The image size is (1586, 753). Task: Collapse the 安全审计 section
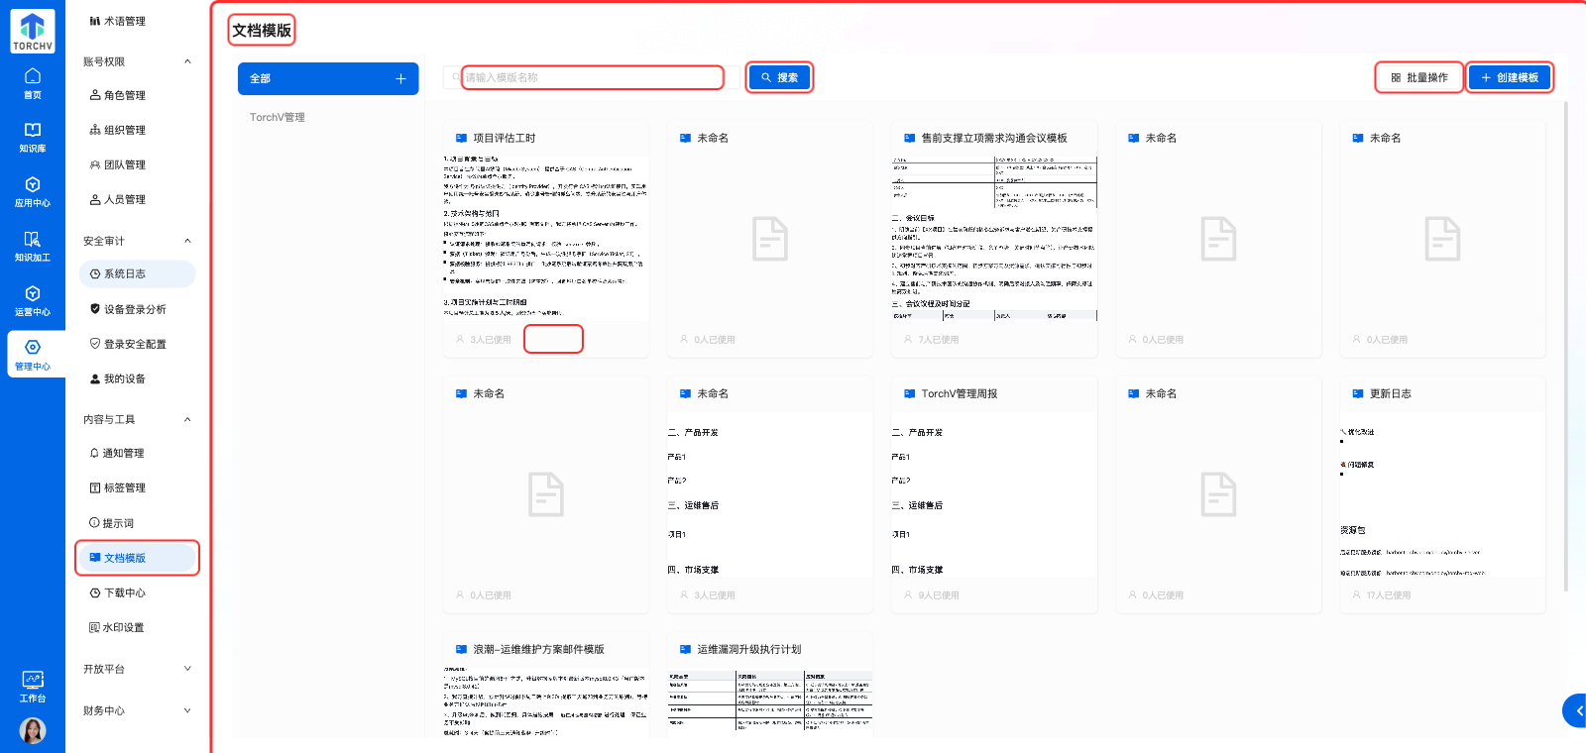[x=187, y=241]
